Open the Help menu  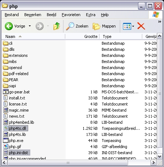(105, 15)
